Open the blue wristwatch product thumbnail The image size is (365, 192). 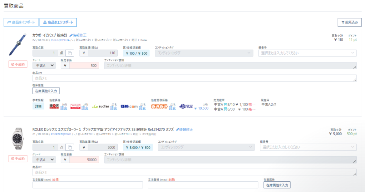[18, 45]
